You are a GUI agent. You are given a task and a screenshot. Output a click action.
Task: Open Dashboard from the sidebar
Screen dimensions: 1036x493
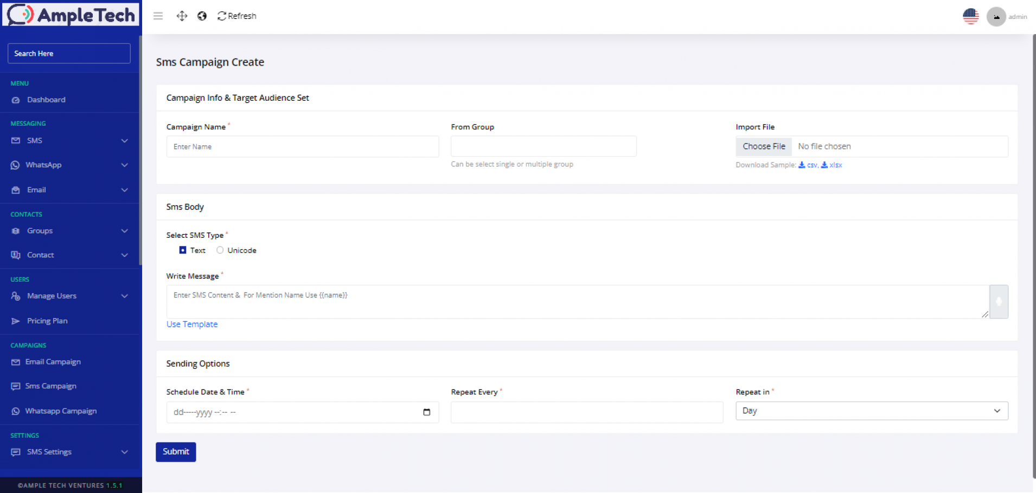coord(46,100)
